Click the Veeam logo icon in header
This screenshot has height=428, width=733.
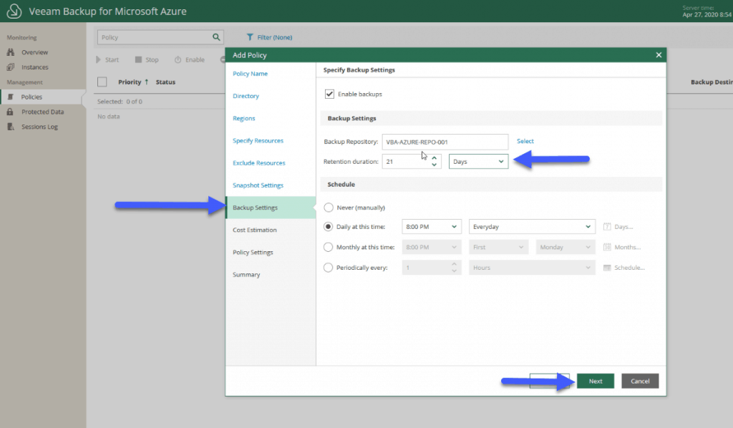click(x=14, y=11)
